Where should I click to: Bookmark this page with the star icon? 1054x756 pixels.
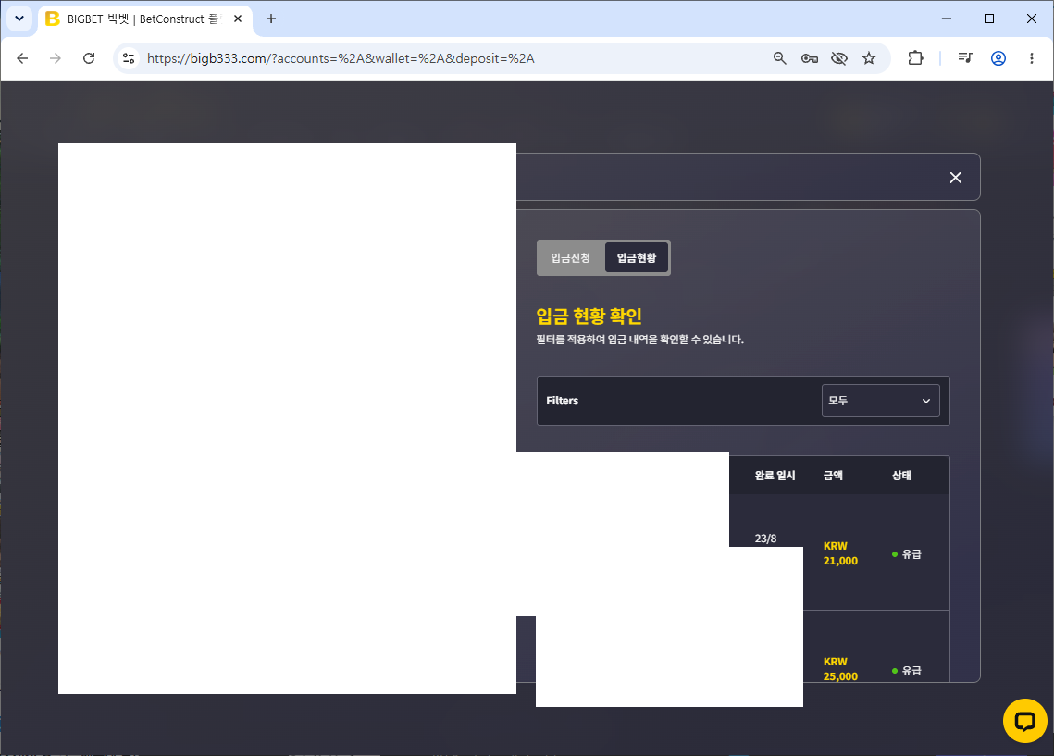tap(869, 58)
